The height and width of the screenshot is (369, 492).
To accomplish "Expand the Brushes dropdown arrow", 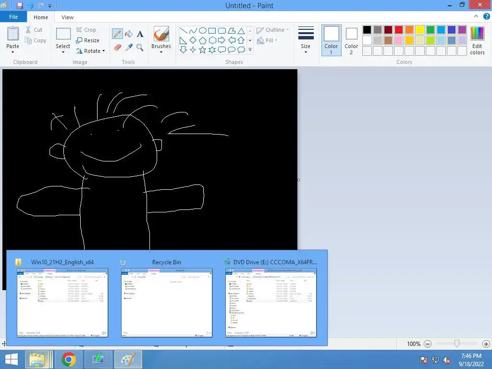I will (161, 52).
